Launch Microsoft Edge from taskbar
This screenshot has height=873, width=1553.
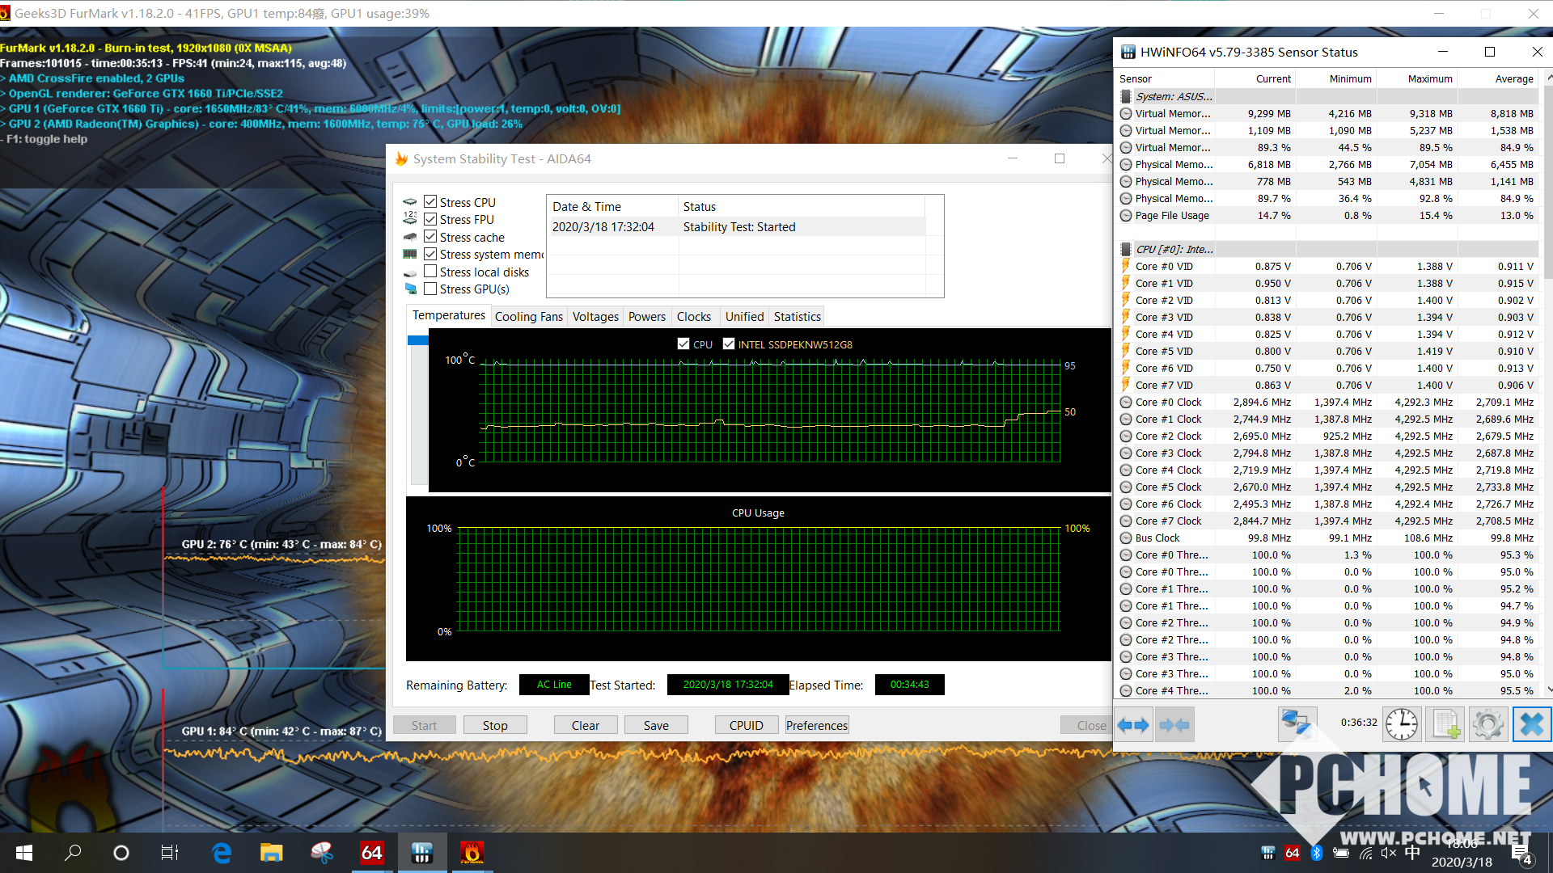click(222, 853)
